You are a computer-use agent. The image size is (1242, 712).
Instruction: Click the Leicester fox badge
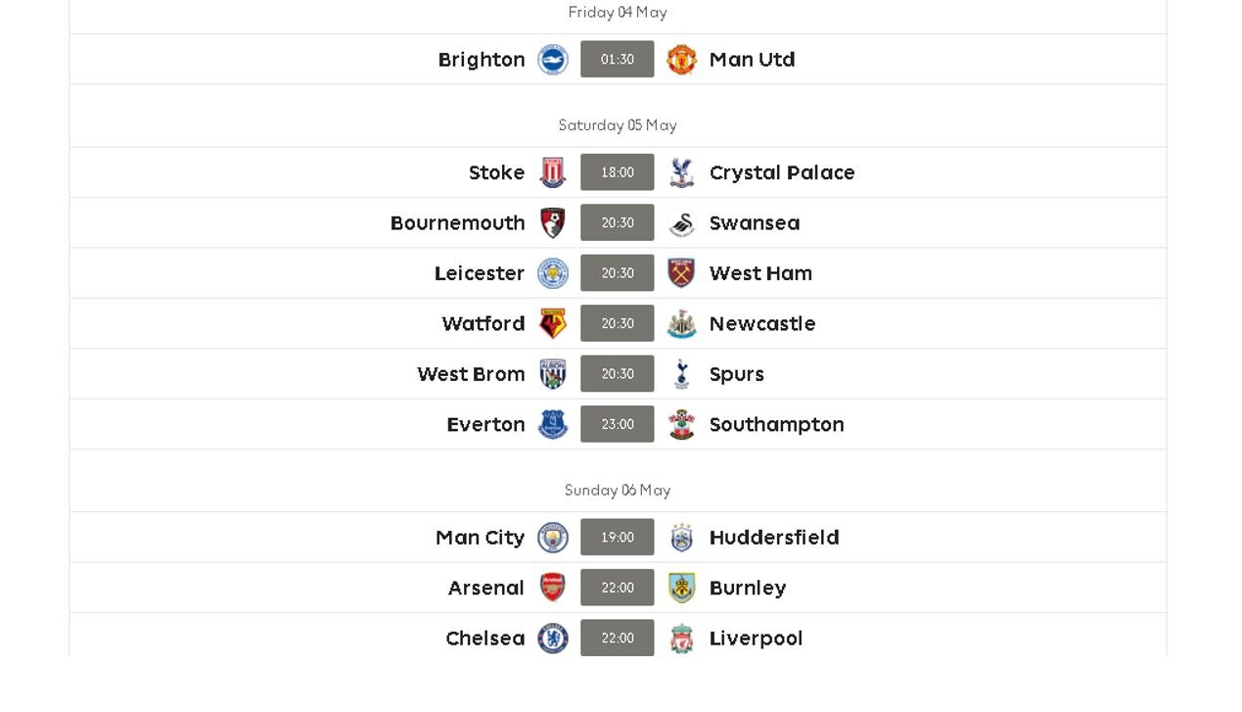pyautogui.click(x=553, y=273)
